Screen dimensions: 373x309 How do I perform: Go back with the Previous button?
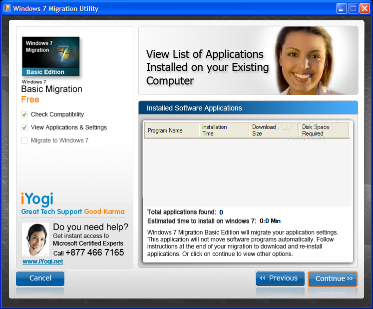280,278
